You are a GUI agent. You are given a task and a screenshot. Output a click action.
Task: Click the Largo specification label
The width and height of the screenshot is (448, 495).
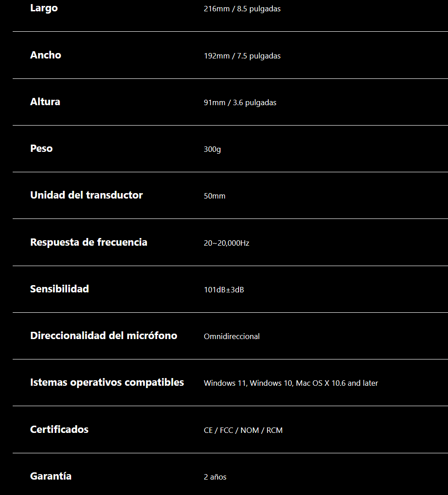44,8
